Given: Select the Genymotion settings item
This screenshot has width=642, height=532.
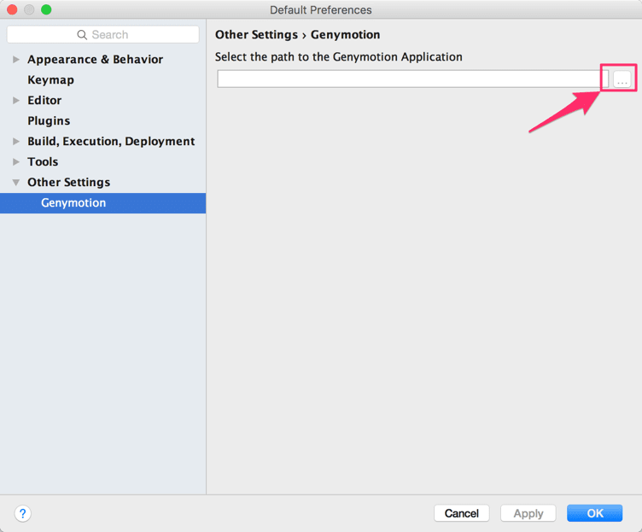Looking at the screenshot, I should (102, 203).
